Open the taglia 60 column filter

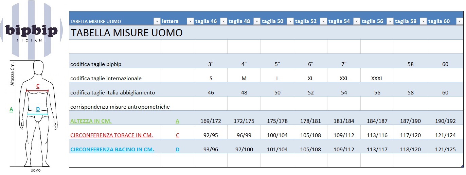tap(460, 21)
